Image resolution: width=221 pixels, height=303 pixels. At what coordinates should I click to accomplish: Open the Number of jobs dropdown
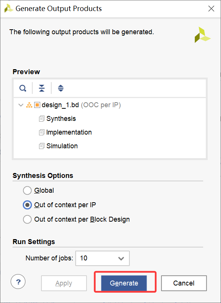tap(103, 258)
